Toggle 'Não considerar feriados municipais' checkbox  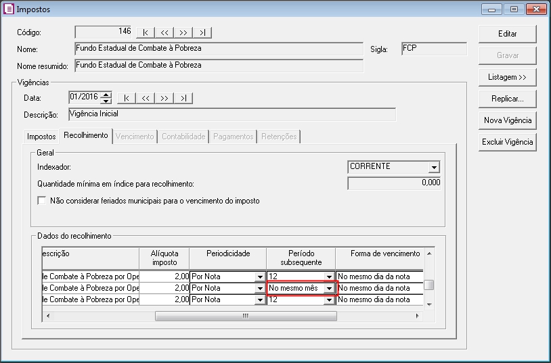pyautogui.click(x=42, y=201)
